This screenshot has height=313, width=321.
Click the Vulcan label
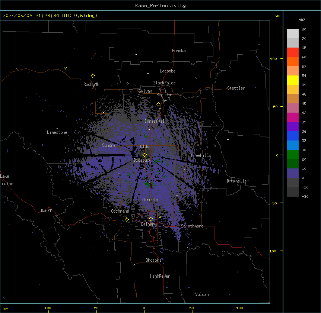click(x=202, y=294)
